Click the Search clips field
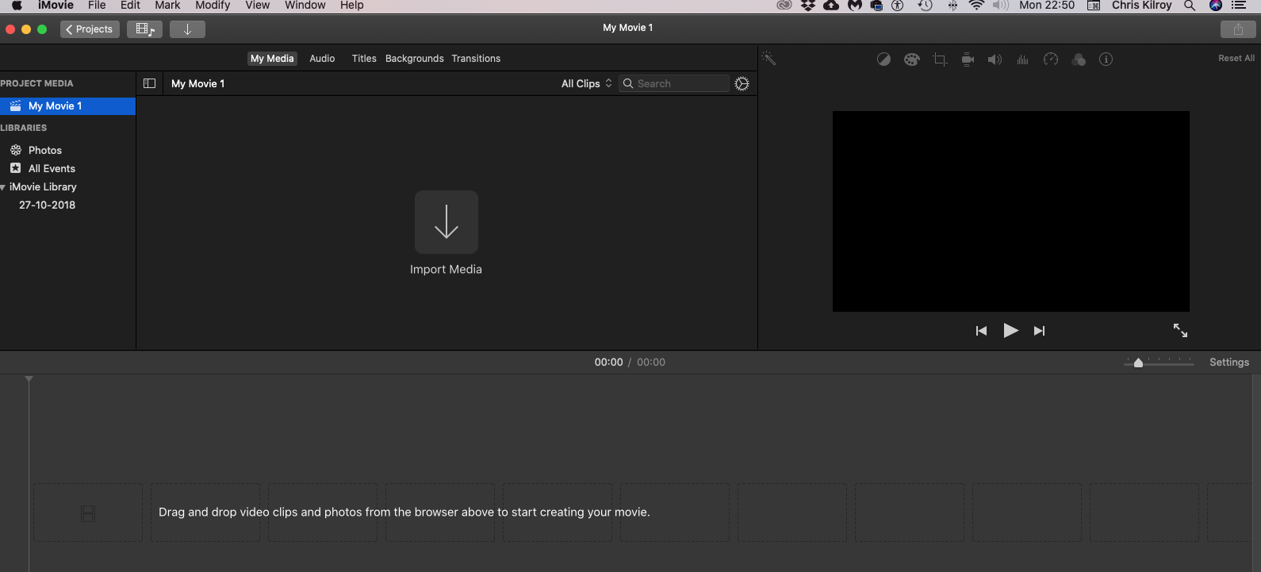This screenshot has height=572, width=1261. (x=673, y=83)
